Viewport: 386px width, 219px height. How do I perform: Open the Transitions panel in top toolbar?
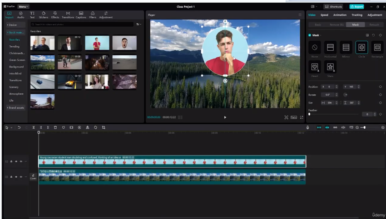click(x=68, y=15)
